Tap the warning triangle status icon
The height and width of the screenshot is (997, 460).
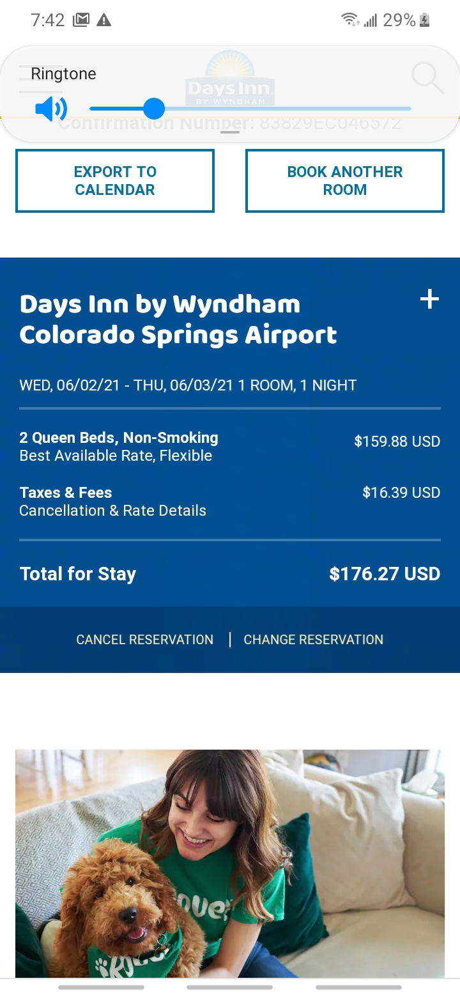[103, 20]
